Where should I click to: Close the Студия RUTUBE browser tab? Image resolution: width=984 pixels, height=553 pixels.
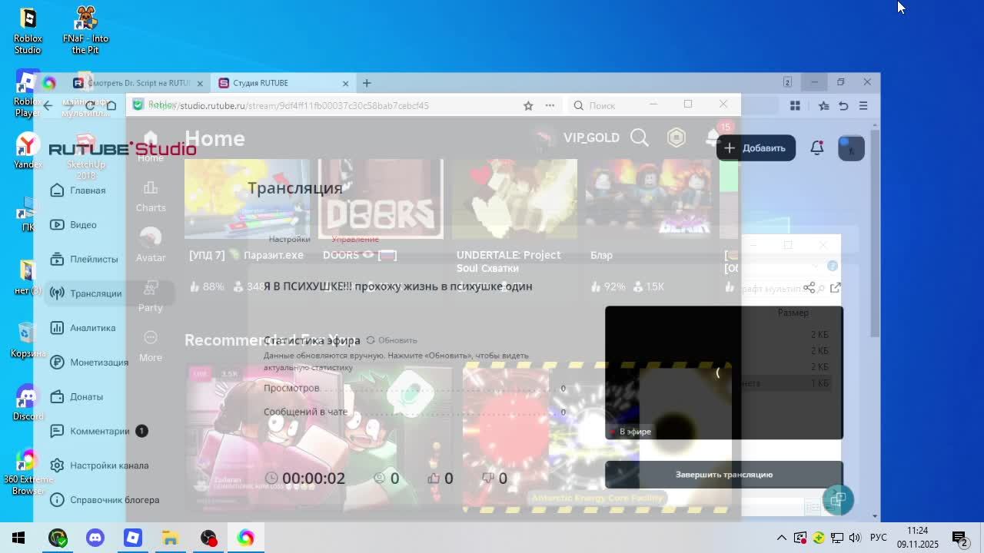[345, 83]
